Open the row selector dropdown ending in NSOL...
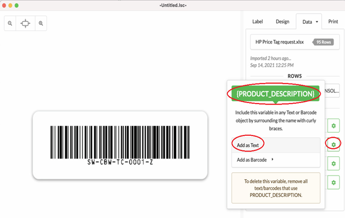 (333, 91)
